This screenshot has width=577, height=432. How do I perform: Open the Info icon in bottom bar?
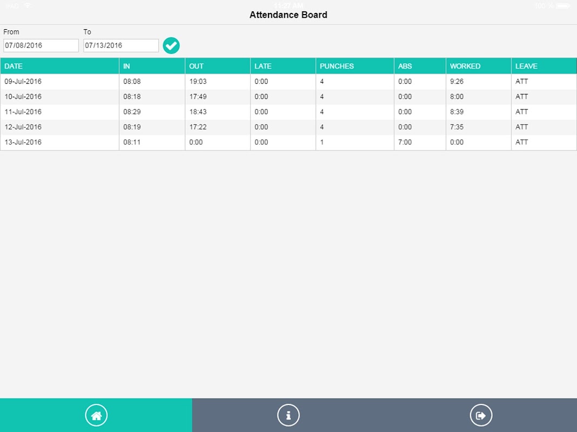tap(288, 415)
